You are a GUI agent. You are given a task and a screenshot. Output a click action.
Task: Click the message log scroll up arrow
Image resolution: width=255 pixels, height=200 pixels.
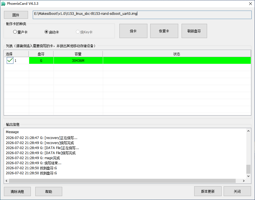[x=248, y=131]
